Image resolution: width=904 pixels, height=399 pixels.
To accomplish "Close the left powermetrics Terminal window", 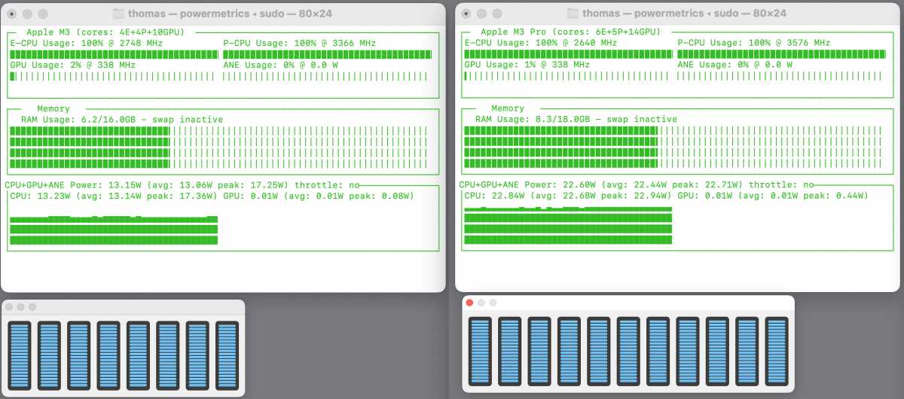I will point(11,14).
